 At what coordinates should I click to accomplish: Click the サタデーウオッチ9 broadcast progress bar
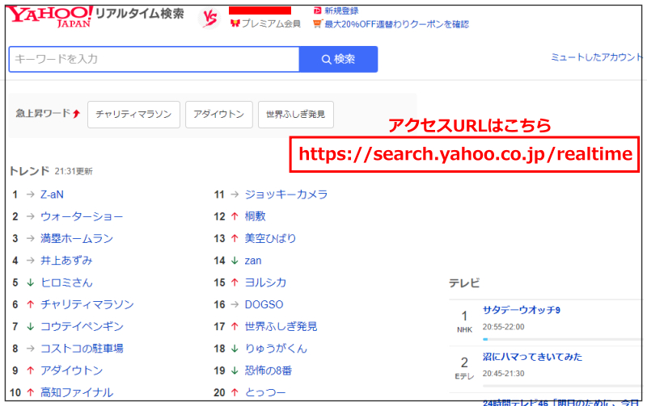click(x=562, y=339)
